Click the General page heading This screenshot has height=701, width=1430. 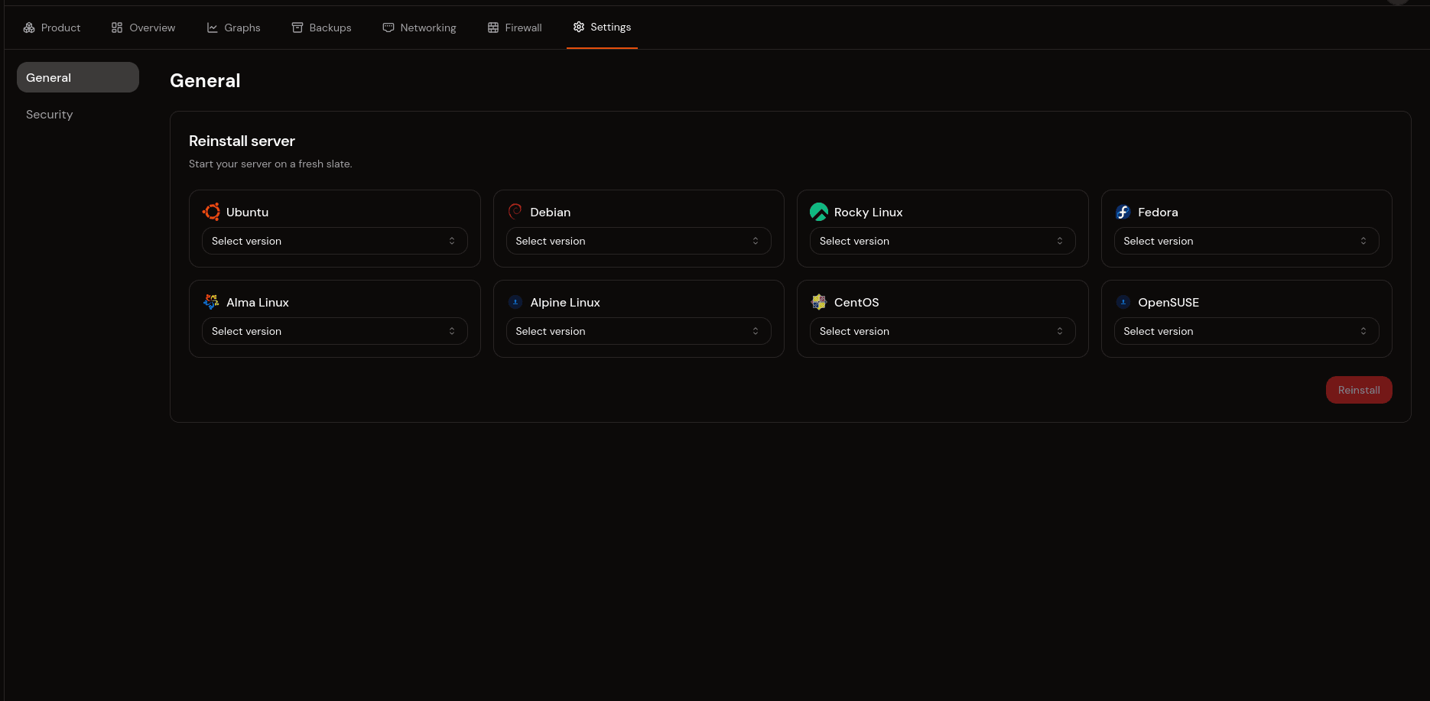tap(205, 80)
